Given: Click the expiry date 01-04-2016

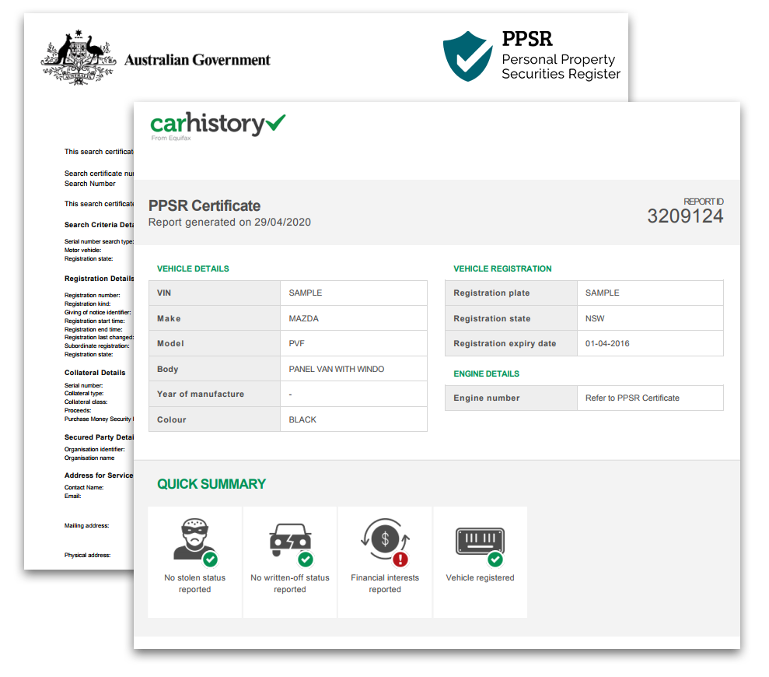Looking at the screenshot, I should click(607, 344).
